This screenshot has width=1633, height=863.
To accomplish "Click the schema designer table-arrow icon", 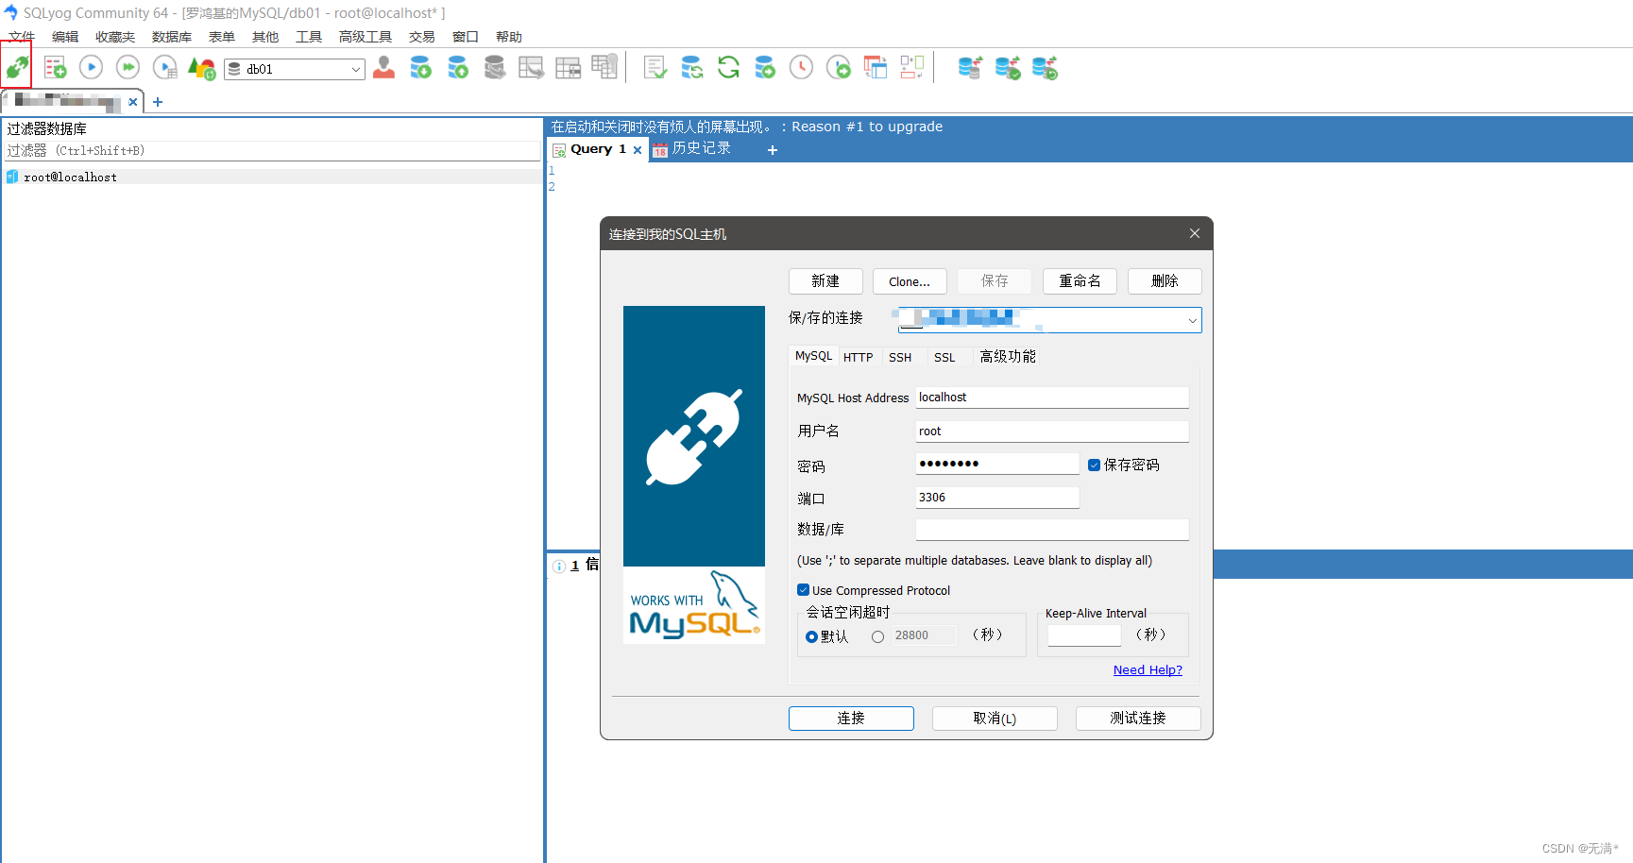I will [531, 67].
